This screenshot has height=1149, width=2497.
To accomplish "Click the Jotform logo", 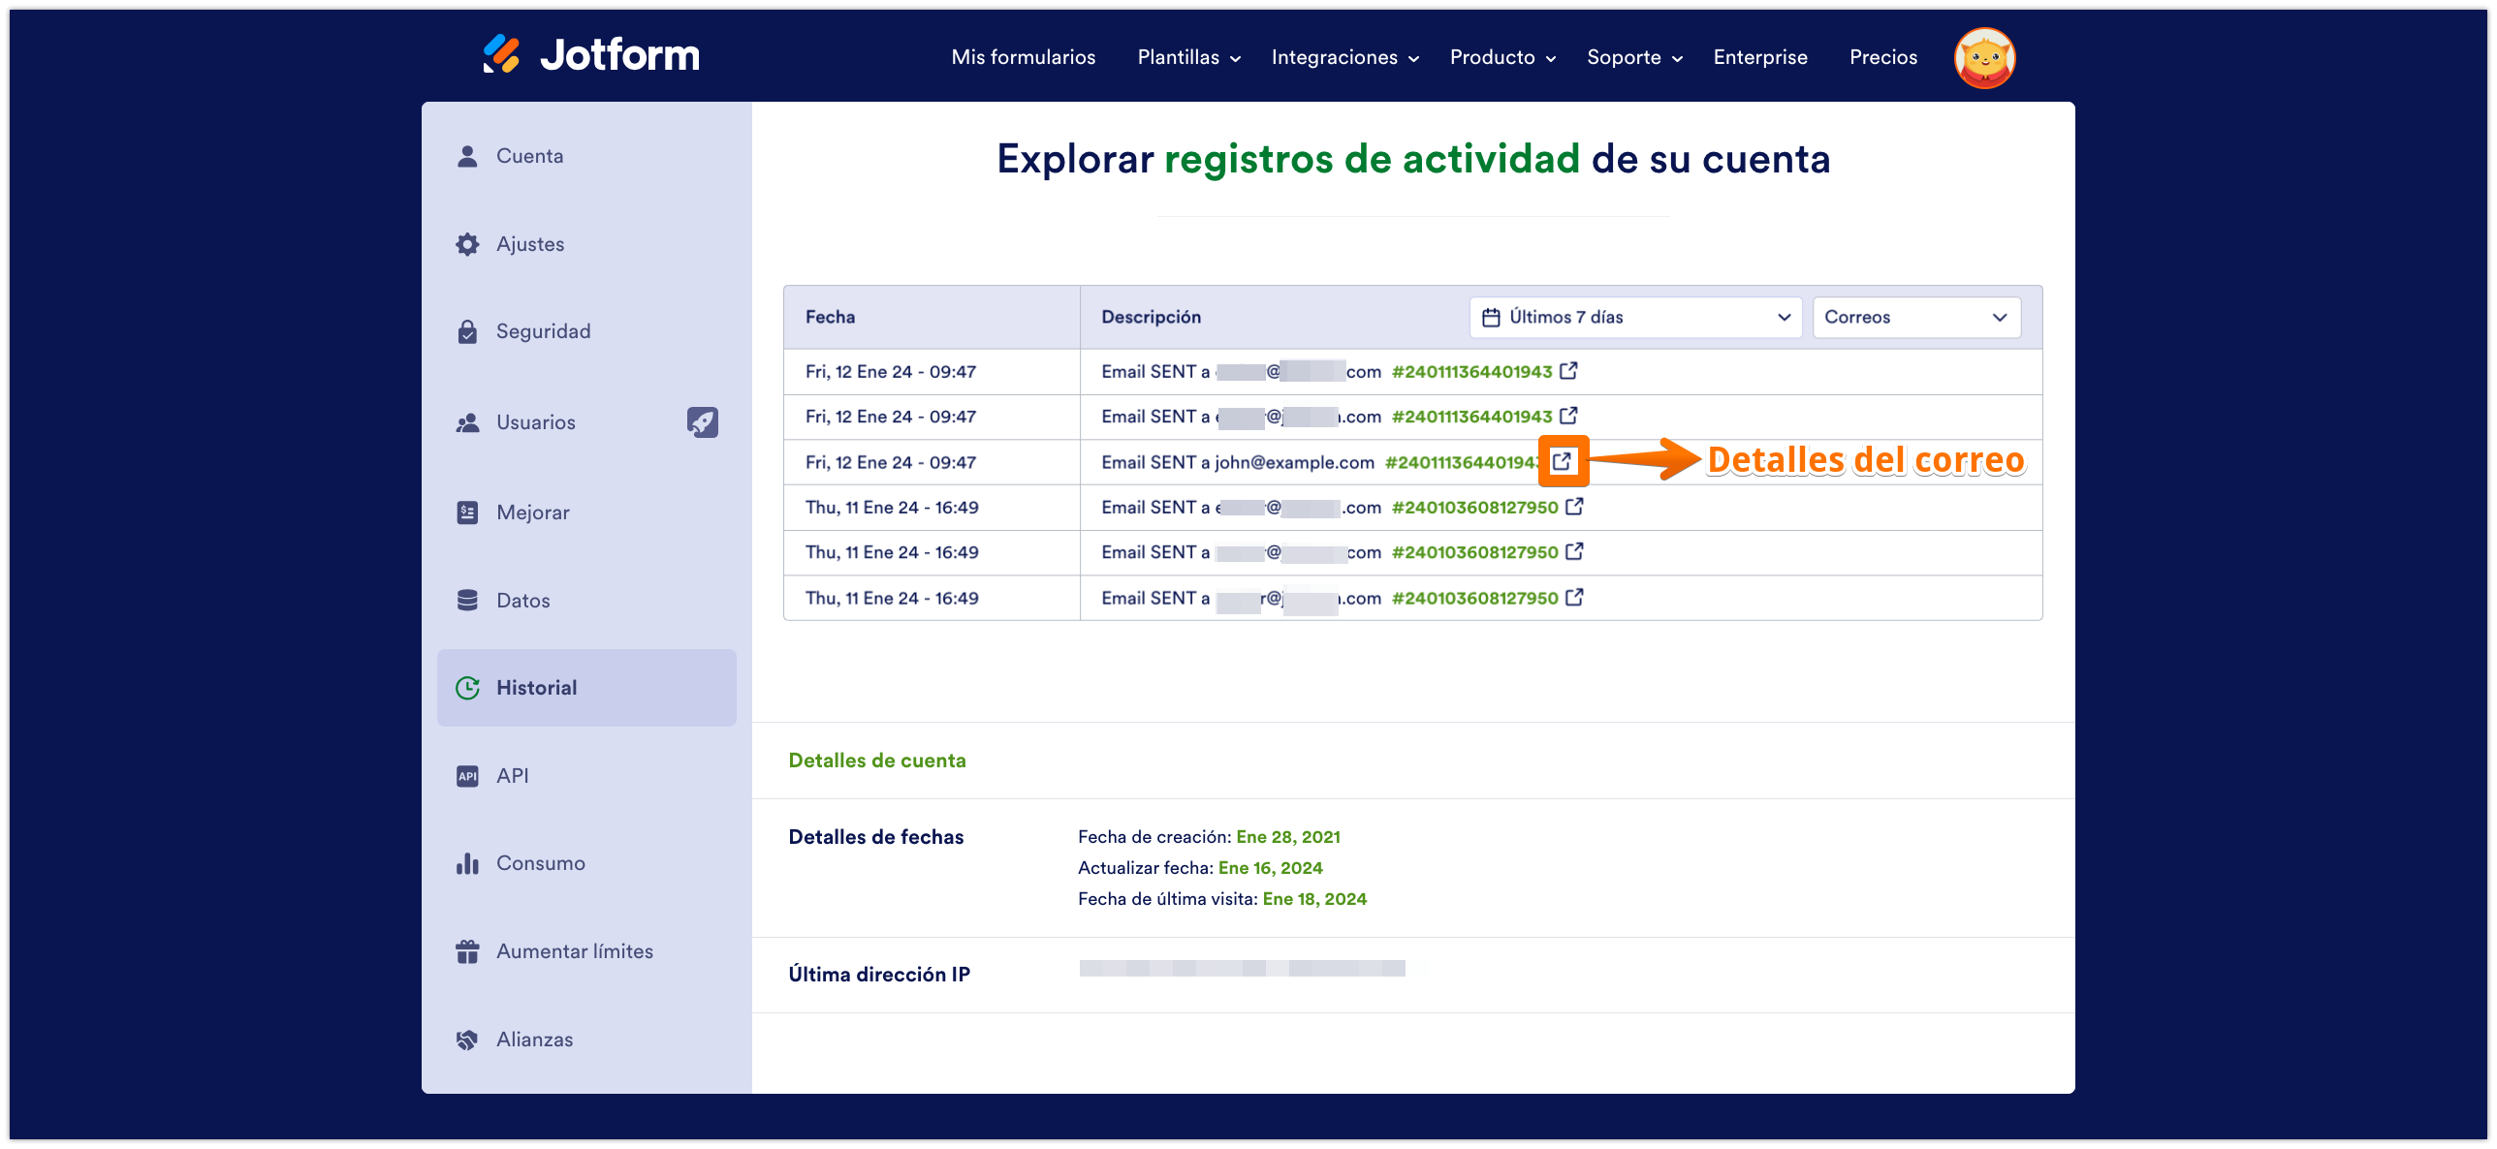I will pos(589,54).
